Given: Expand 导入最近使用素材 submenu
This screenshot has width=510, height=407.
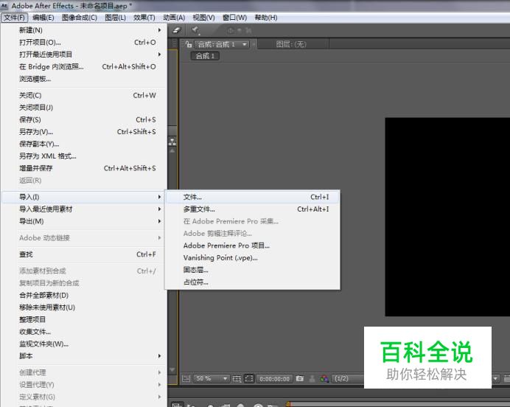Looking at the screenshot, I should coord(84,209).
